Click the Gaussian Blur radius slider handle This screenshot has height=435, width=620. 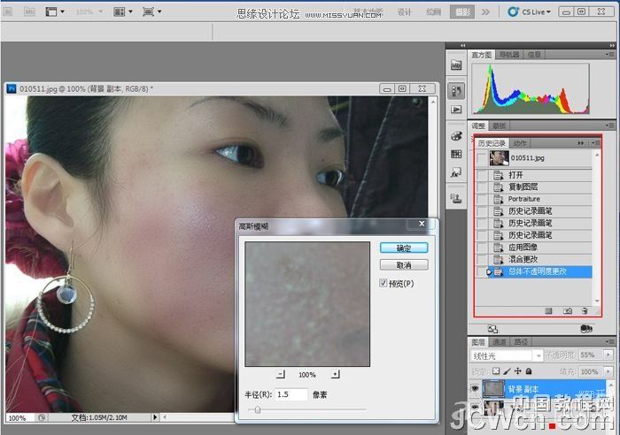[258, 409]
